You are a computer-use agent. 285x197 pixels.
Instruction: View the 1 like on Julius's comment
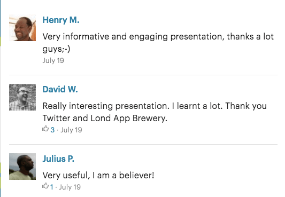point(52,187)
